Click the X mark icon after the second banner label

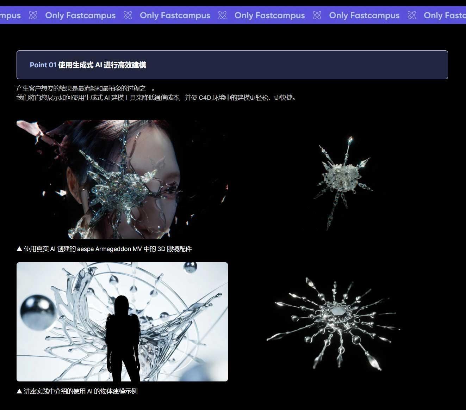tap(222, 15)
